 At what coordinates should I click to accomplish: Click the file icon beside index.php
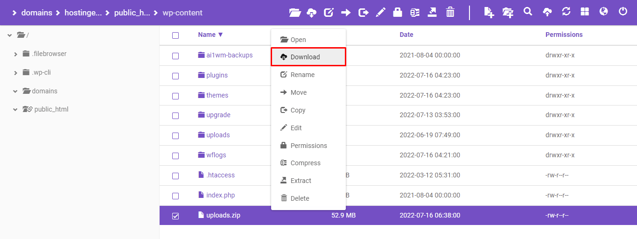201,195
